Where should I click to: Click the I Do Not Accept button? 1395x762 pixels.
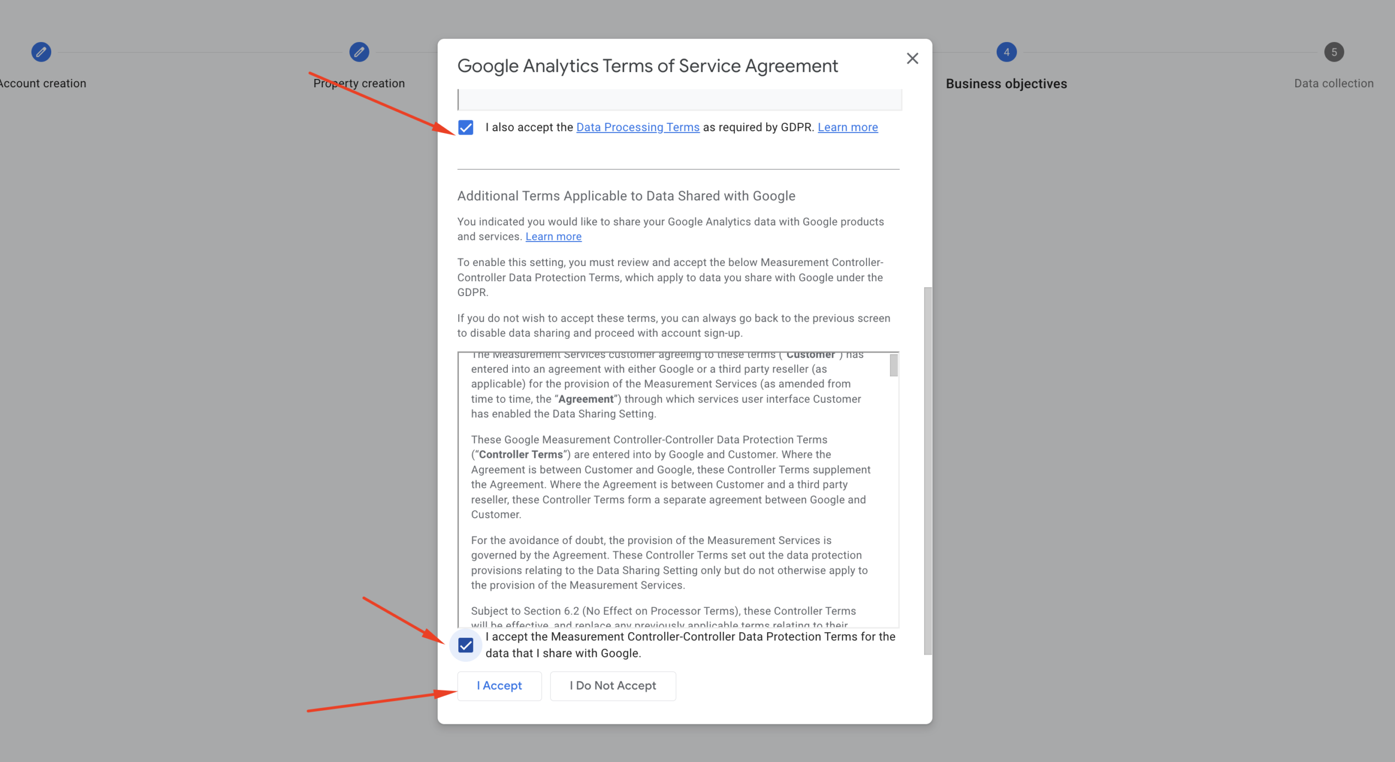[x=612, y=686]
